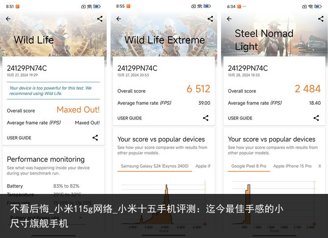The width and height of the screenshot is (328, 238).
Task: Click the Wi-Fi icon in the 8:51 status bar
Action: (90, 6)
